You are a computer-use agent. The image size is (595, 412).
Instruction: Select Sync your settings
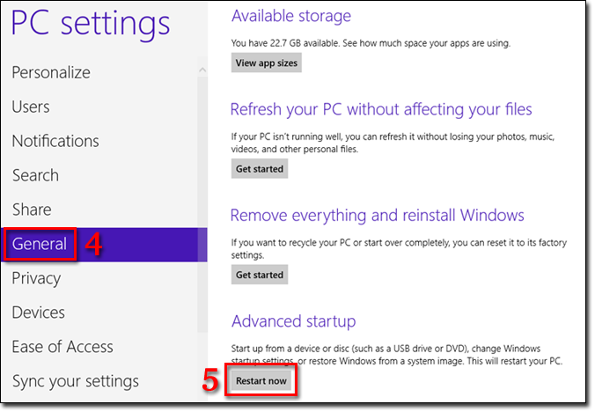point(76,381)
